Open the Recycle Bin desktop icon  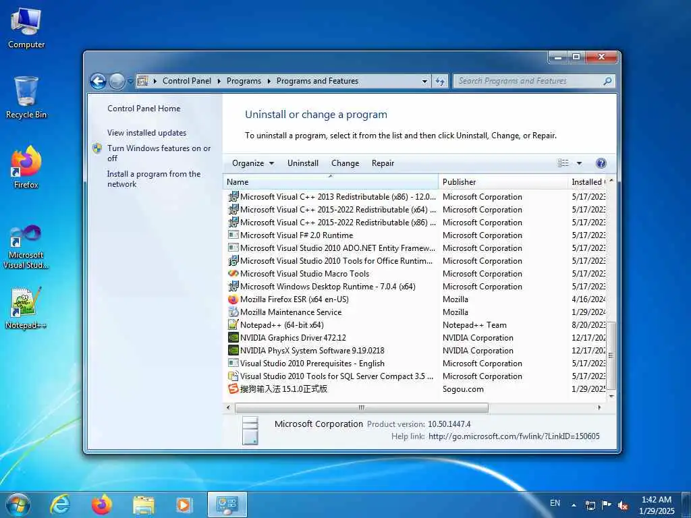pos(26,98)
